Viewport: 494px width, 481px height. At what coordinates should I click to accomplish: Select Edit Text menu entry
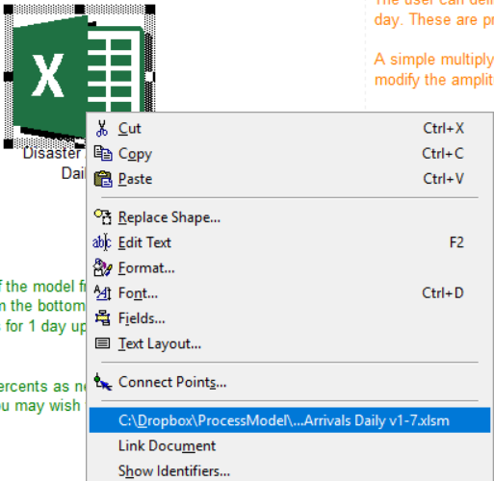(x=290, y=242)
